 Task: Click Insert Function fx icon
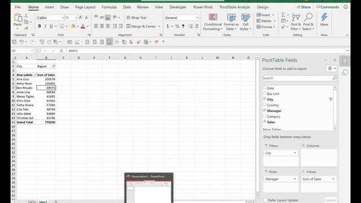61,51
